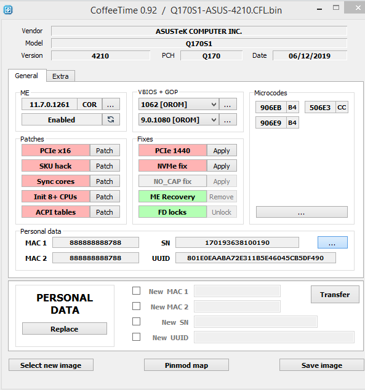This screenshot has width=365, height=390.
Task: Open the VBIOS 1062 OROM dropdown
Action: pyautogui.click(x=178, y=105)
